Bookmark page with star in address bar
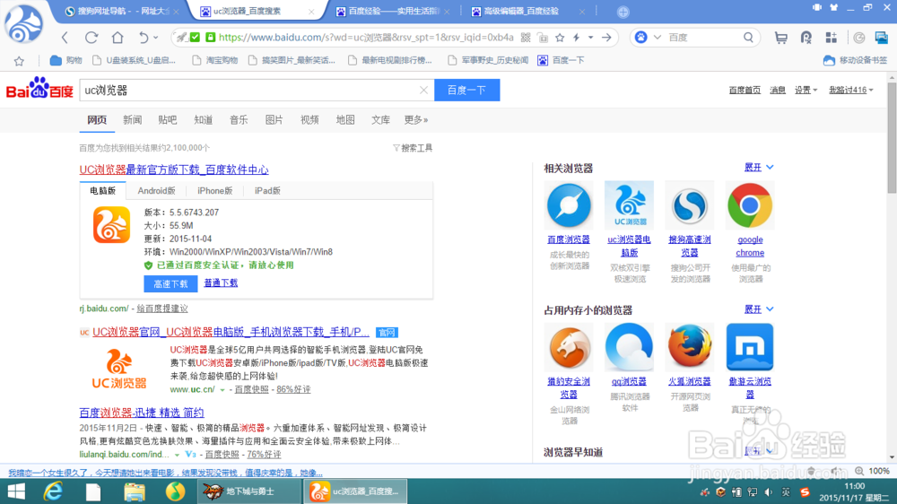 point(560,38)
